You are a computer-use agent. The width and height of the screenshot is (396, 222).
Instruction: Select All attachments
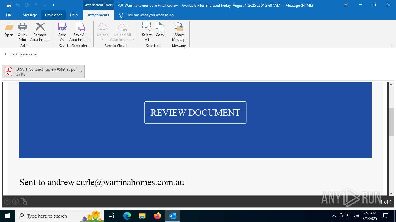pos(147,32)
